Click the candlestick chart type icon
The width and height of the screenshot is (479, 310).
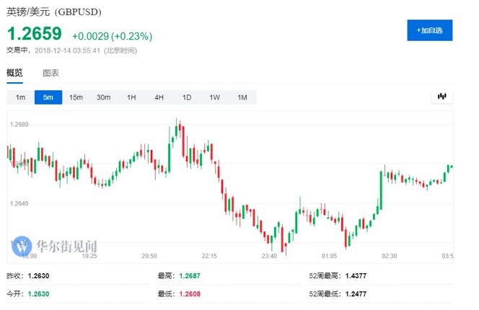tap(441, 97)
